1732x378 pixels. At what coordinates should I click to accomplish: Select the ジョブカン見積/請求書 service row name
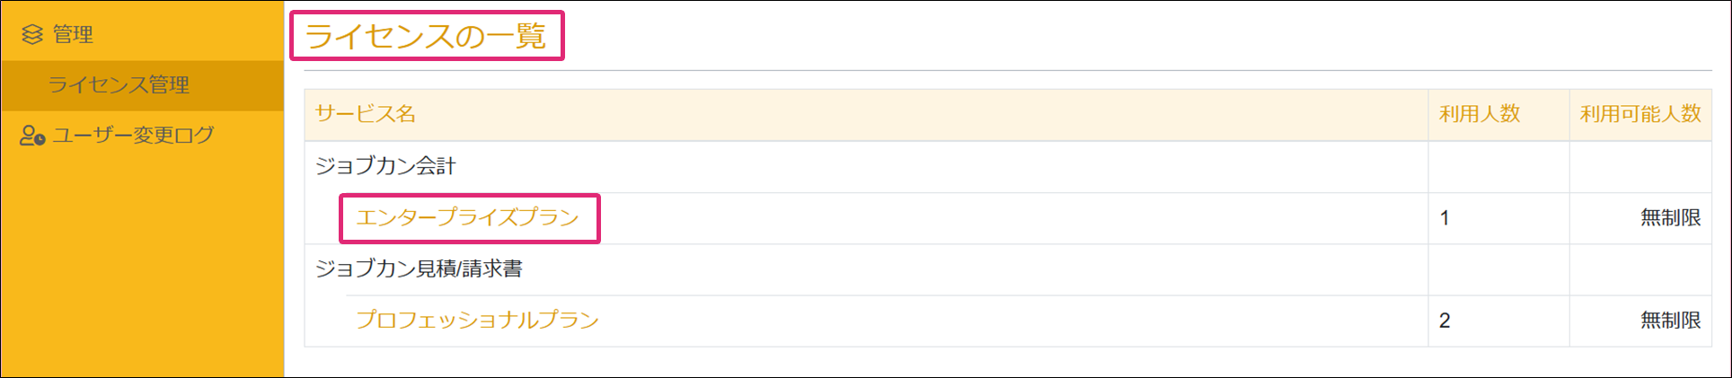[419, 269]
